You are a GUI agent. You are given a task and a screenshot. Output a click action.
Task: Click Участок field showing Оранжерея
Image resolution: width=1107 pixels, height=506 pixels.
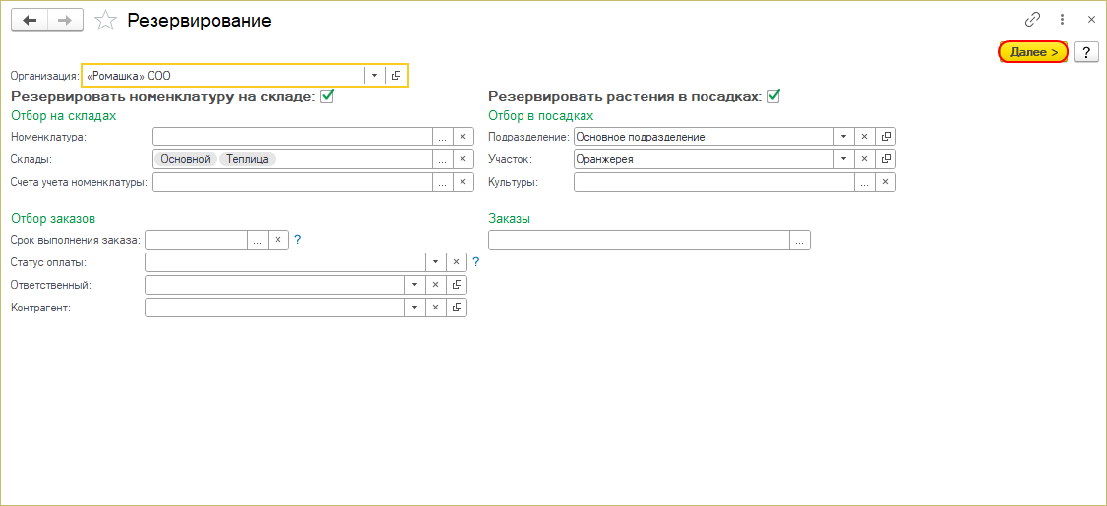click(704, 159)
